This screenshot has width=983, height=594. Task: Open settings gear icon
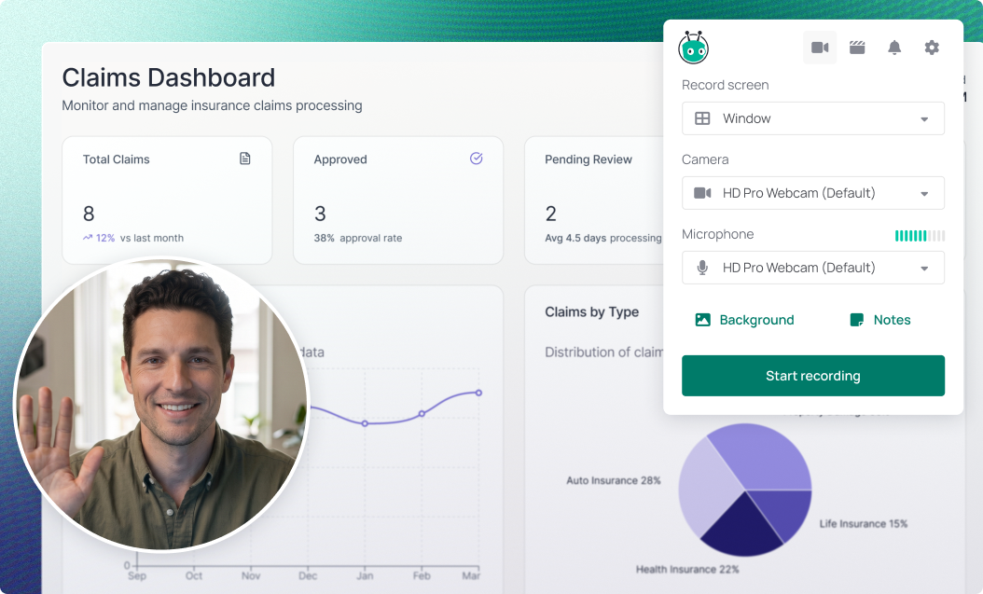coord(932,48)
